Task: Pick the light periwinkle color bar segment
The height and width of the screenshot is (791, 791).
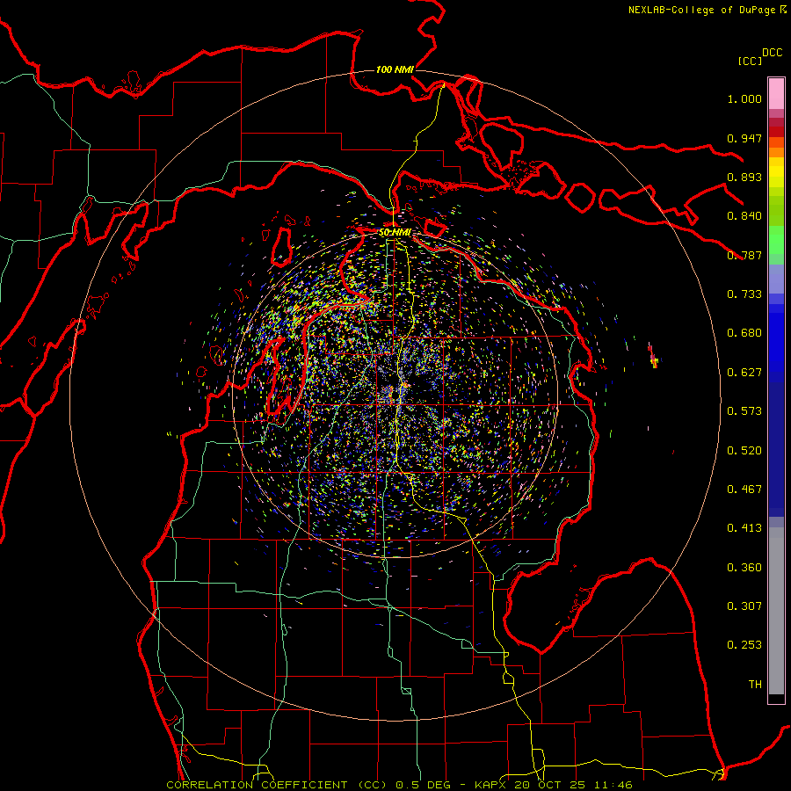Action: click(776, 279)
